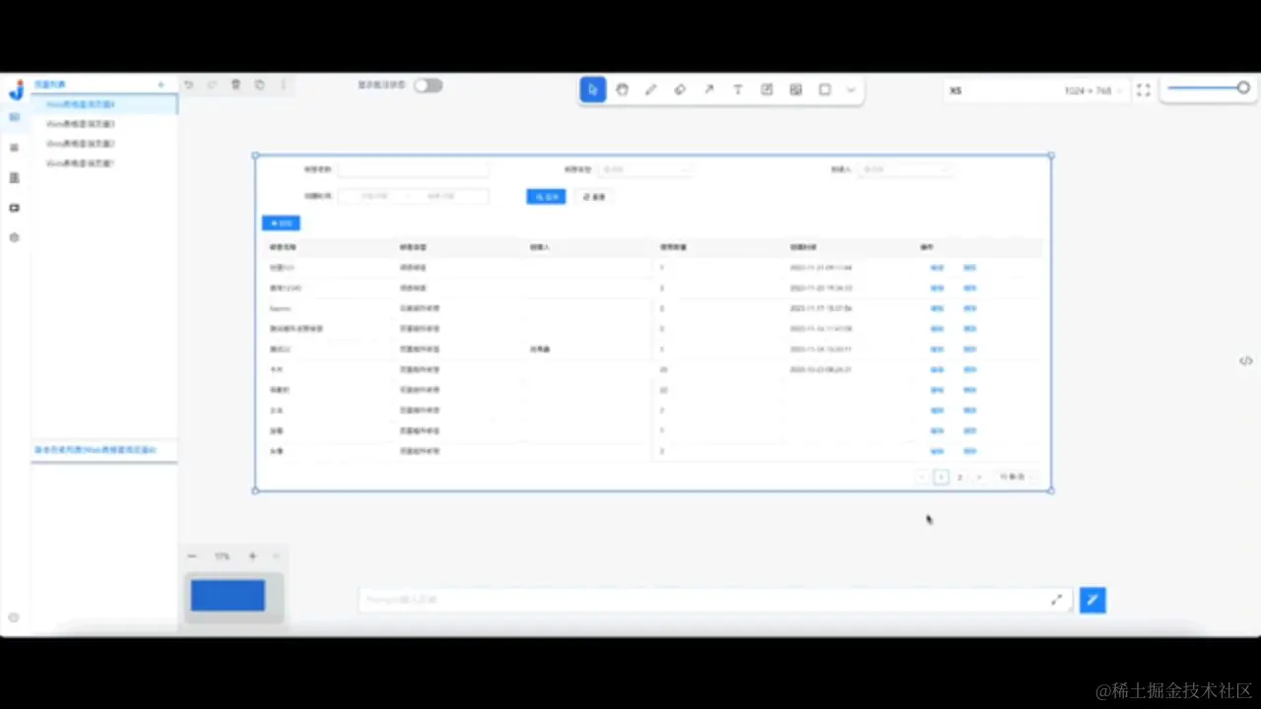This screenshot has height=709, width=1261.
Task: Click the bottom-left sidebar circle icon
Action: [14, 617]
